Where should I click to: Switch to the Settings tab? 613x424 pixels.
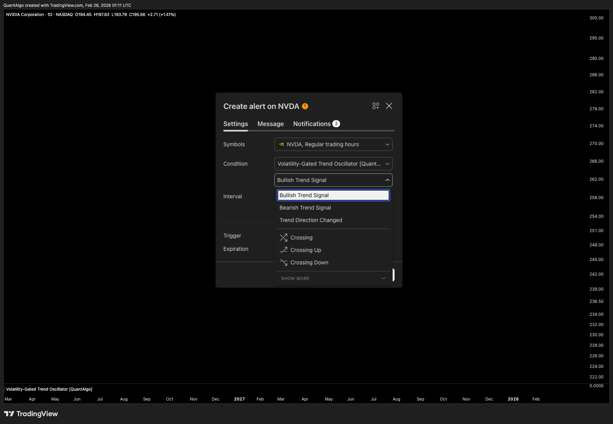(x=235, y=124)
